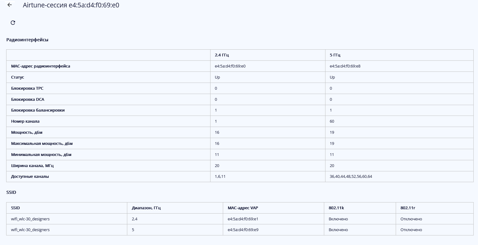Image resolution: width=478 pixels, height=245 pixels.
Task: Click the back arrow icon
Action: coord(10,5)
